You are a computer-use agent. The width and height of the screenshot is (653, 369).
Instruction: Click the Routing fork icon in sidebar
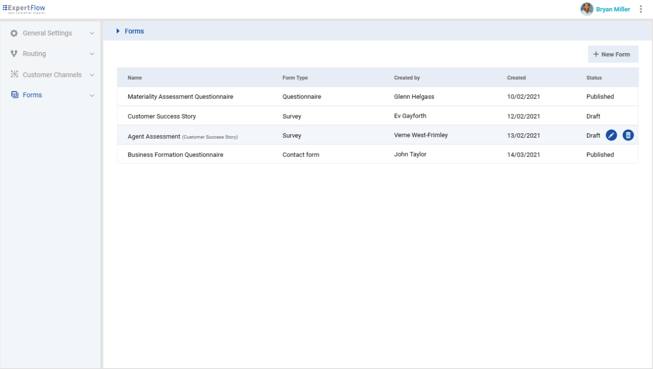[x=14, y=54]
